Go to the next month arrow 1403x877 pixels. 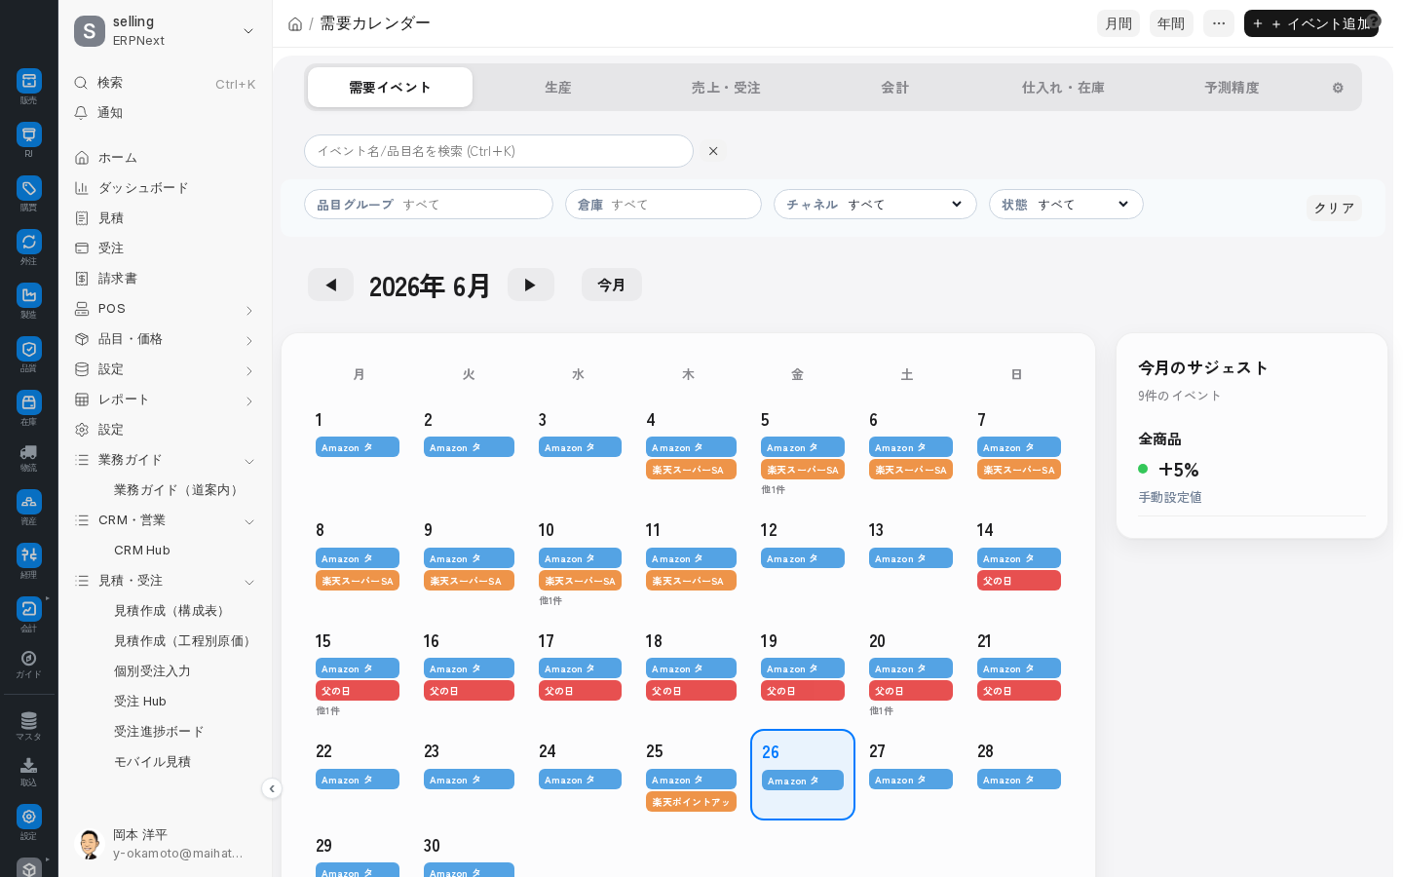click(531, 285)
